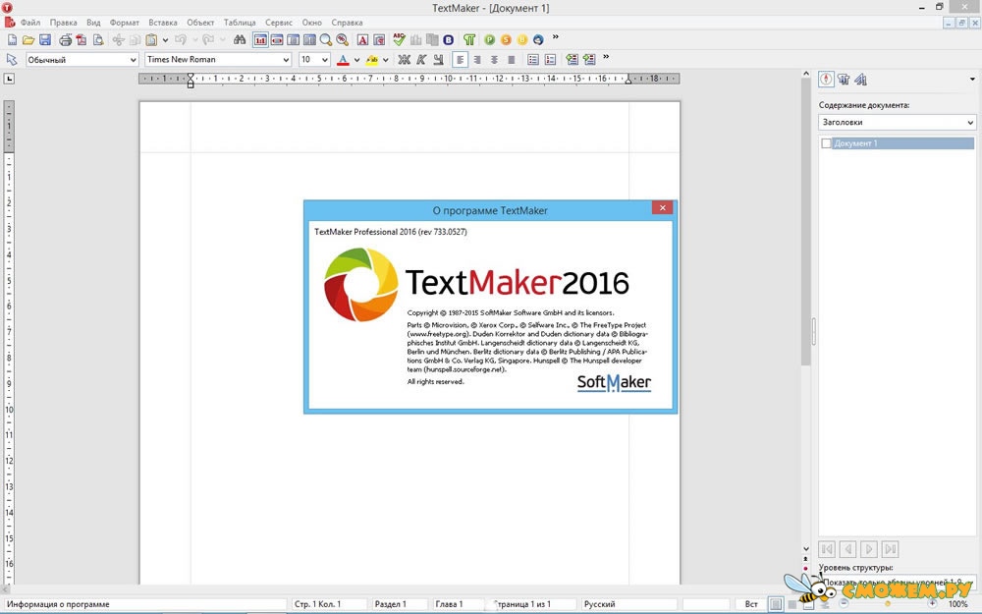The width and height of the screenshot is (982, 614).
Task: Open a file using the folder icon
Action: (28, 40)
